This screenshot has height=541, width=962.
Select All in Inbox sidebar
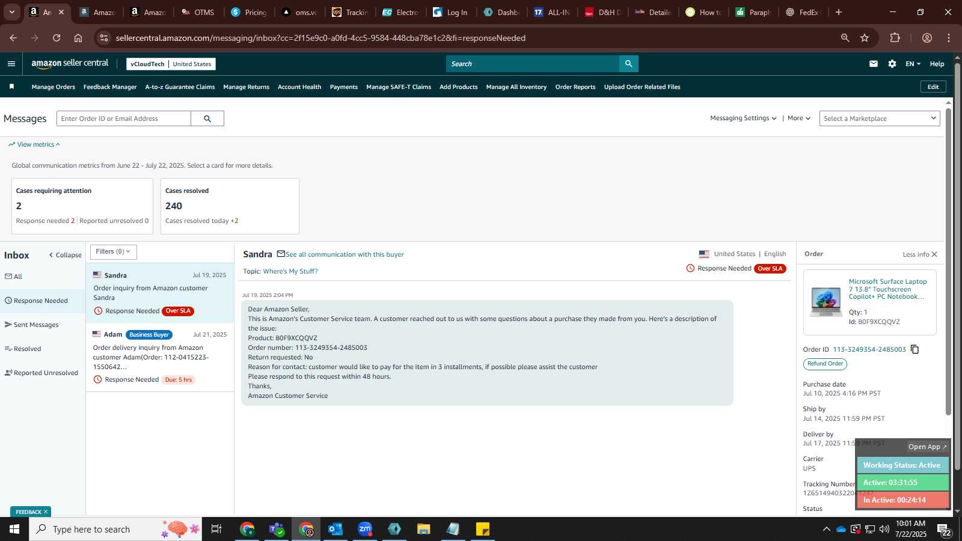coord(14,277)
